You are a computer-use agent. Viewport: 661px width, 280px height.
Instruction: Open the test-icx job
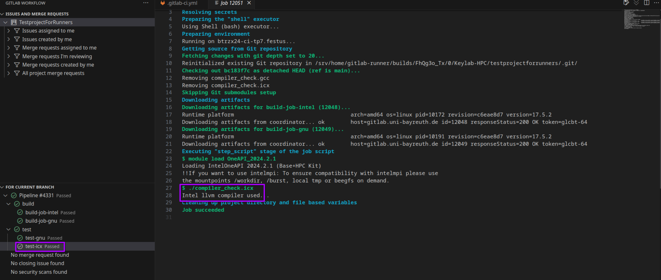pyautogui.click(x=77, y=246)
